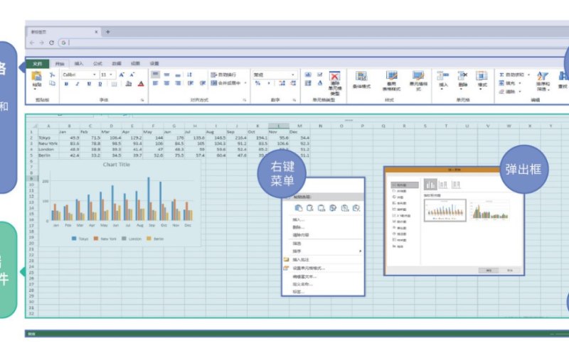This screenshot has height=355, width=569.
Task: Click the Paste clipboard icon in ribbon
Action: [36, 76]
